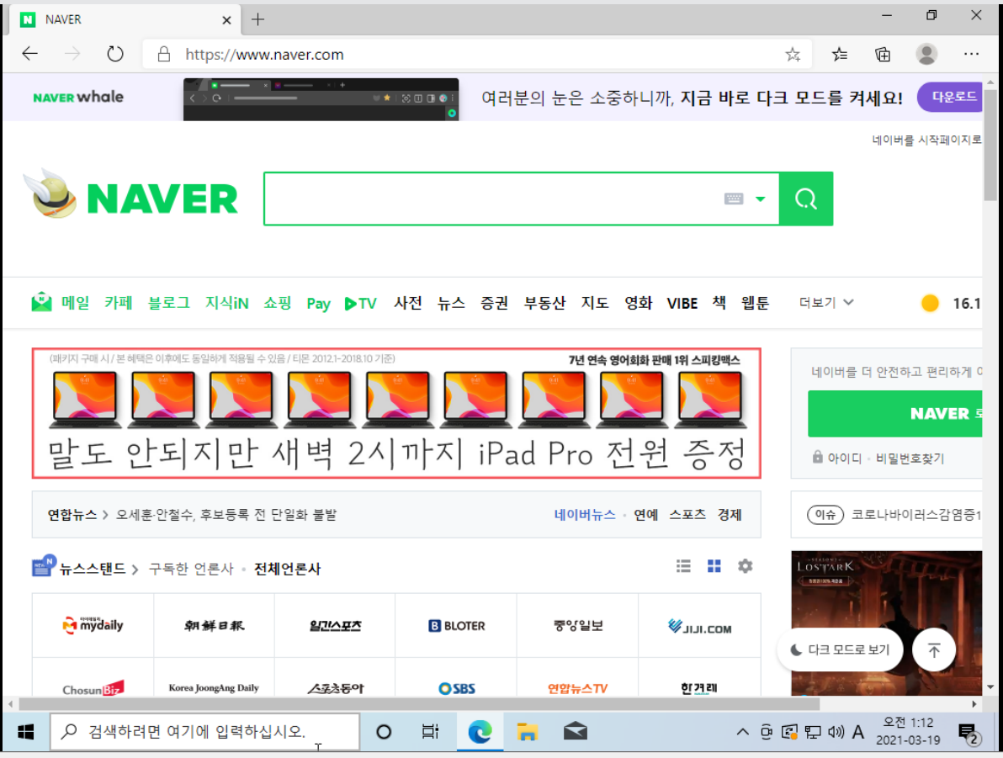Open a new browser tab

pos(257,19)
